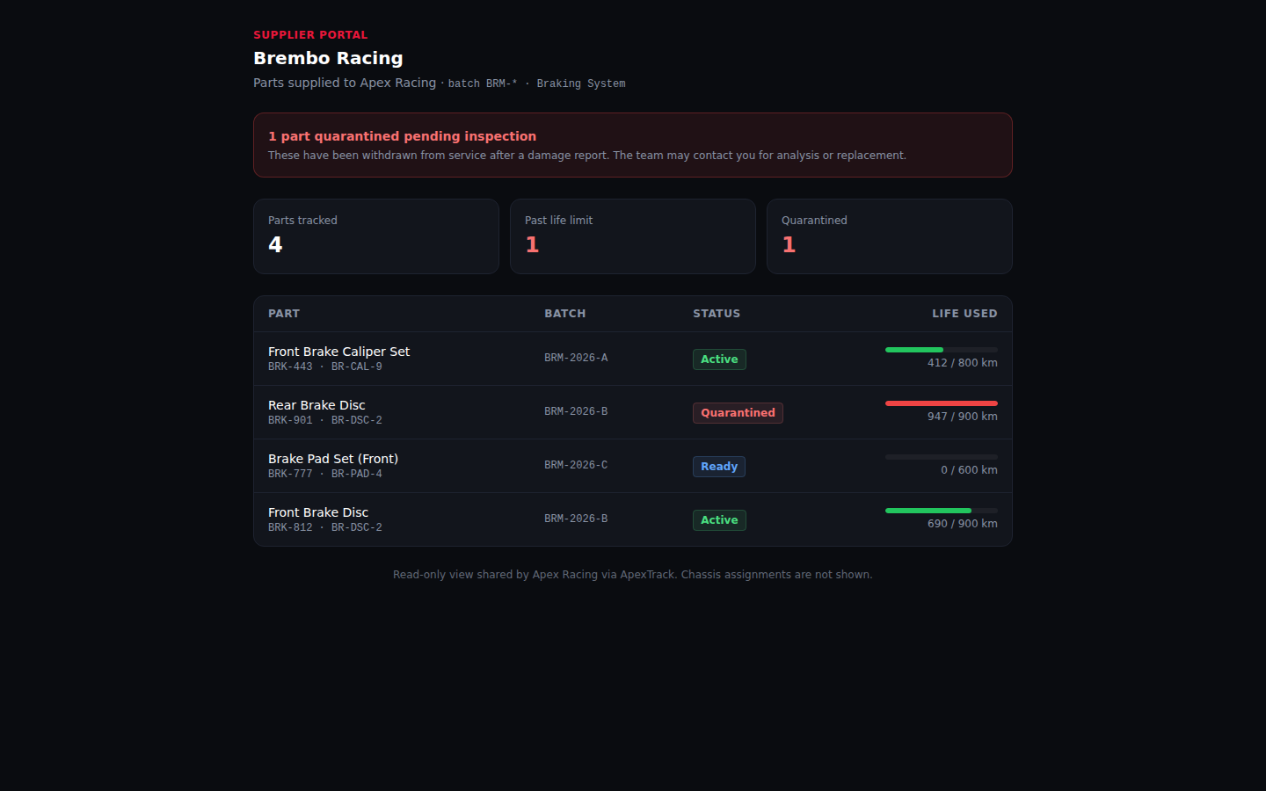
Task: Click the BRK-777 · BR-PAD-4 code
Action: point(325,474)
